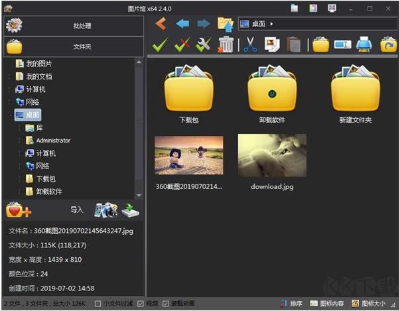The image size is (400, 311).
Task: Delete using the trash bin icon
Action: (x=226, y=44)
